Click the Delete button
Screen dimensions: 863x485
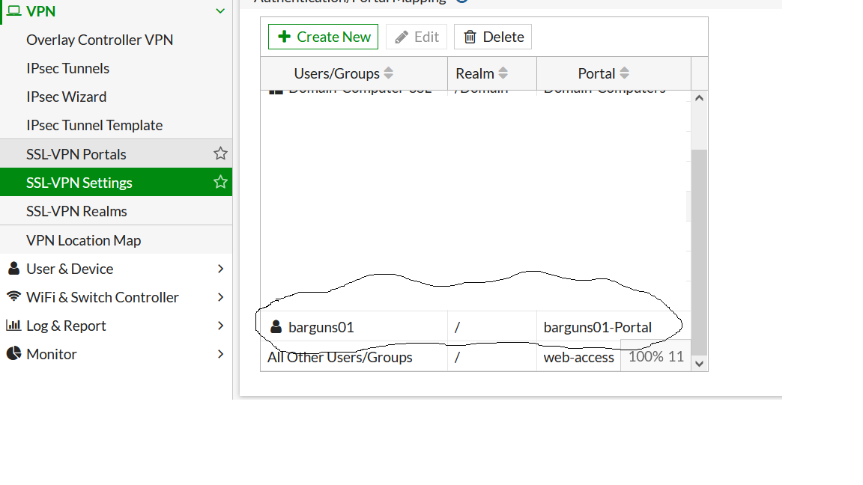pyautogui.click(x=493, y=37)
